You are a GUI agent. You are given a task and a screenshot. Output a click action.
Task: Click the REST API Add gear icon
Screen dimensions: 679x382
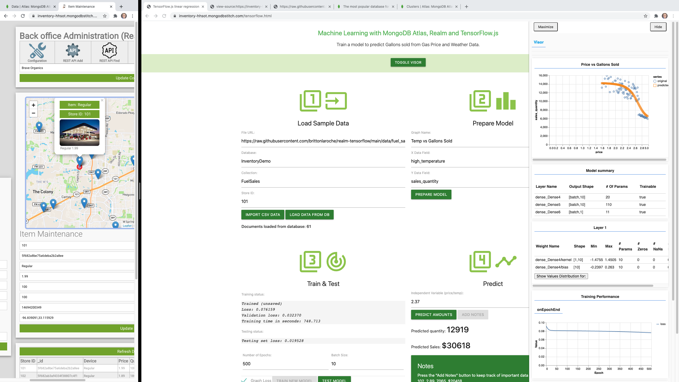point(73,50)
